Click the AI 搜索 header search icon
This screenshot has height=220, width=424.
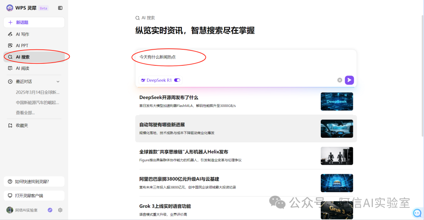[137, 18]
